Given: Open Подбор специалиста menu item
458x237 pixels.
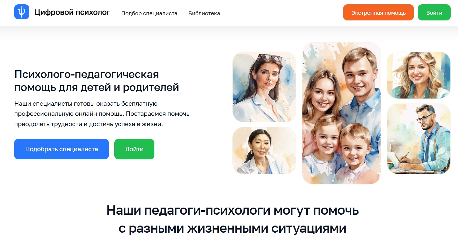Looking at the screenshot, I should tap(149, 13).
